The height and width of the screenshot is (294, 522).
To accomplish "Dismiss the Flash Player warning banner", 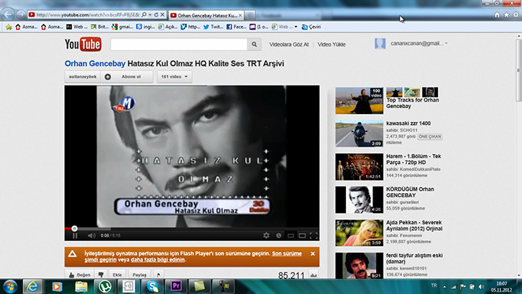I will click(x=312, y=253).
